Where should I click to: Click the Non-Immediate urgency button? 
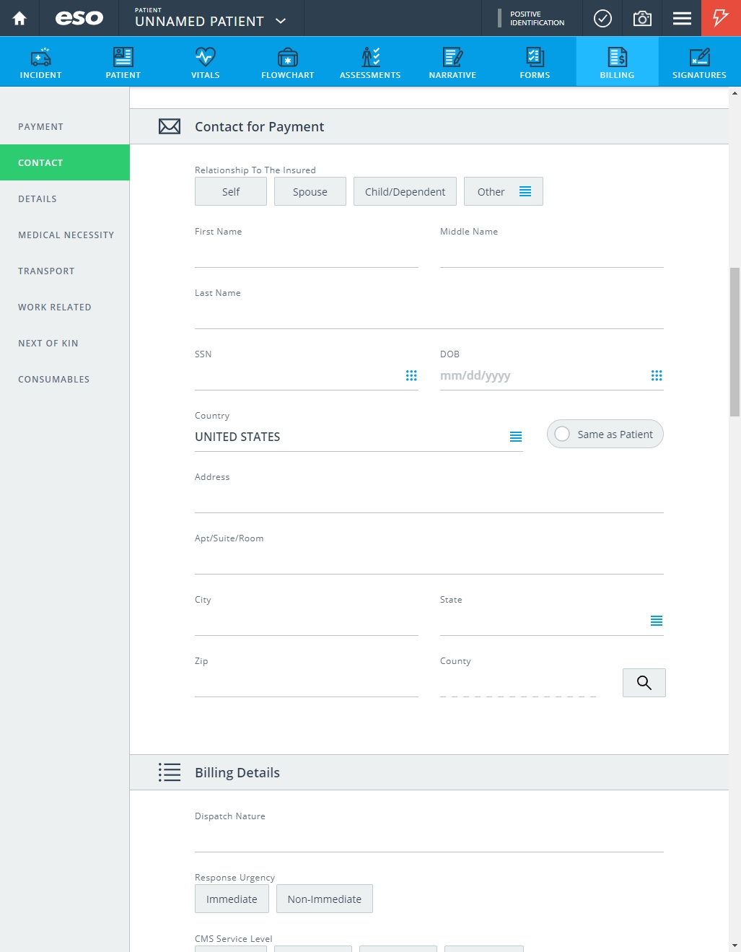point(325,899)
